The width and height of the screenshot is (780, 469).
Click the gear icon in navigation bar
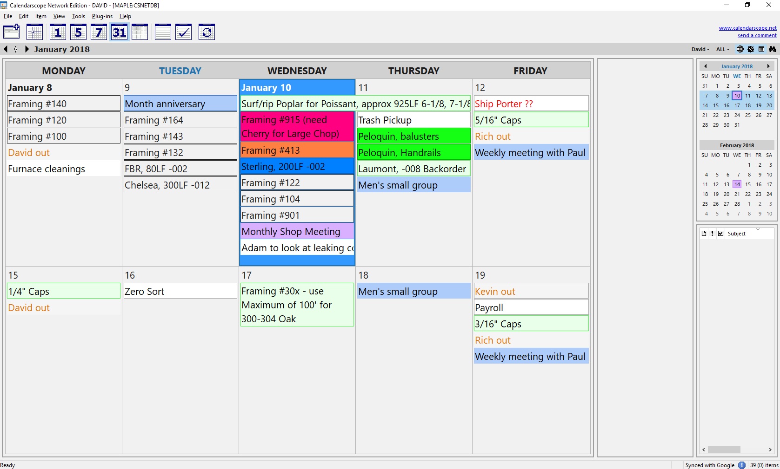(751, 49)
